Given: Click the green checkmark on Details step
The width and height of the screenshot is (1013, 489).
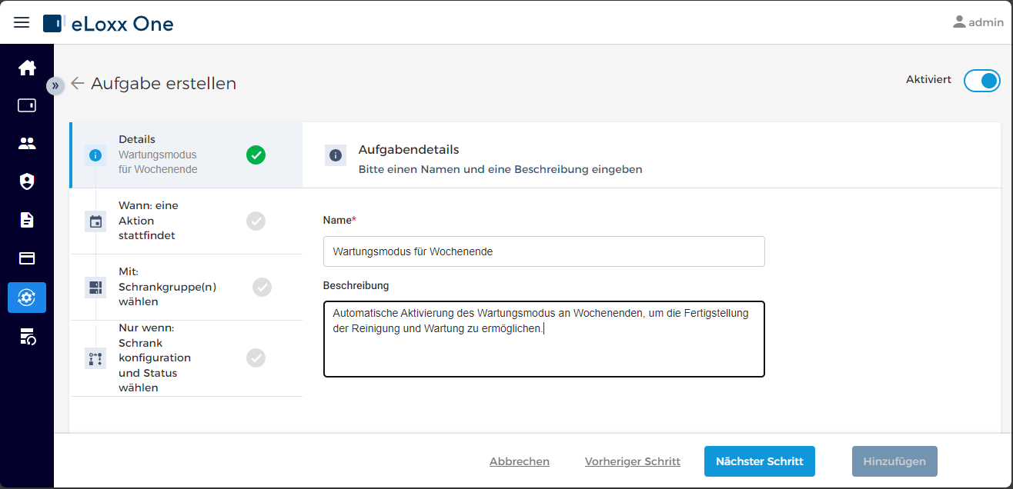Looking at the screenshot, I should tap(256, 155).
